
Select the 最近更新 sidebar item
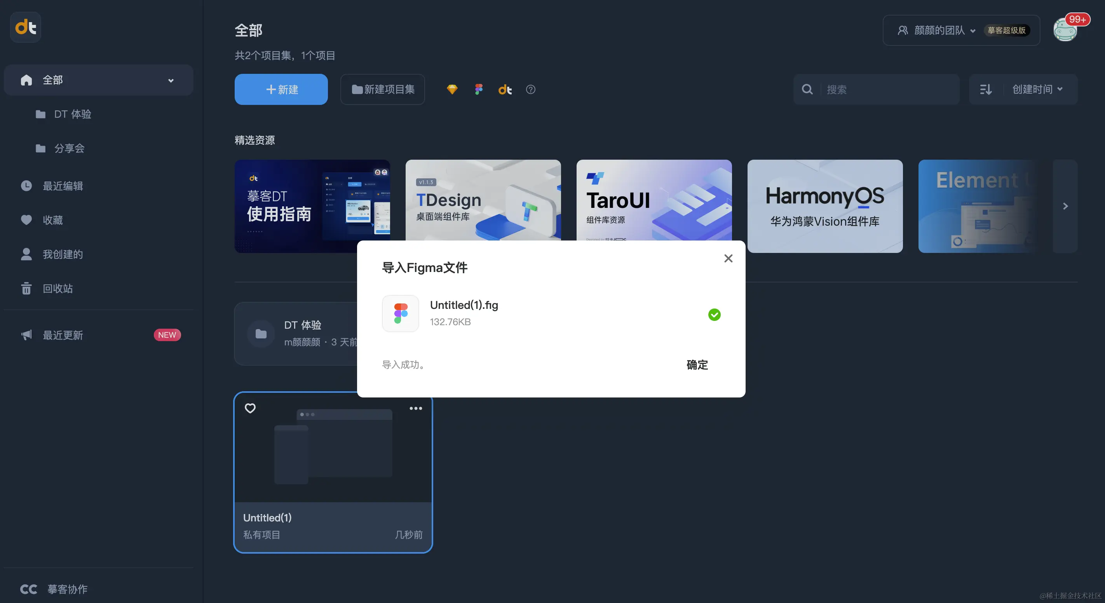point(63,335)
